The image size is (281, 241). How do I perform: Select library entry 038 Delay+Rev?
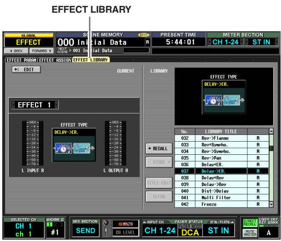(x=221, y=178)
